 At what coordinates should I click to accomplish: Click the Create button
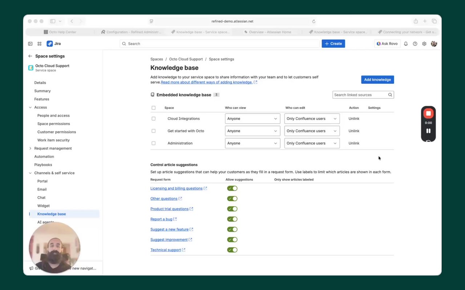(x=333, y=44)
